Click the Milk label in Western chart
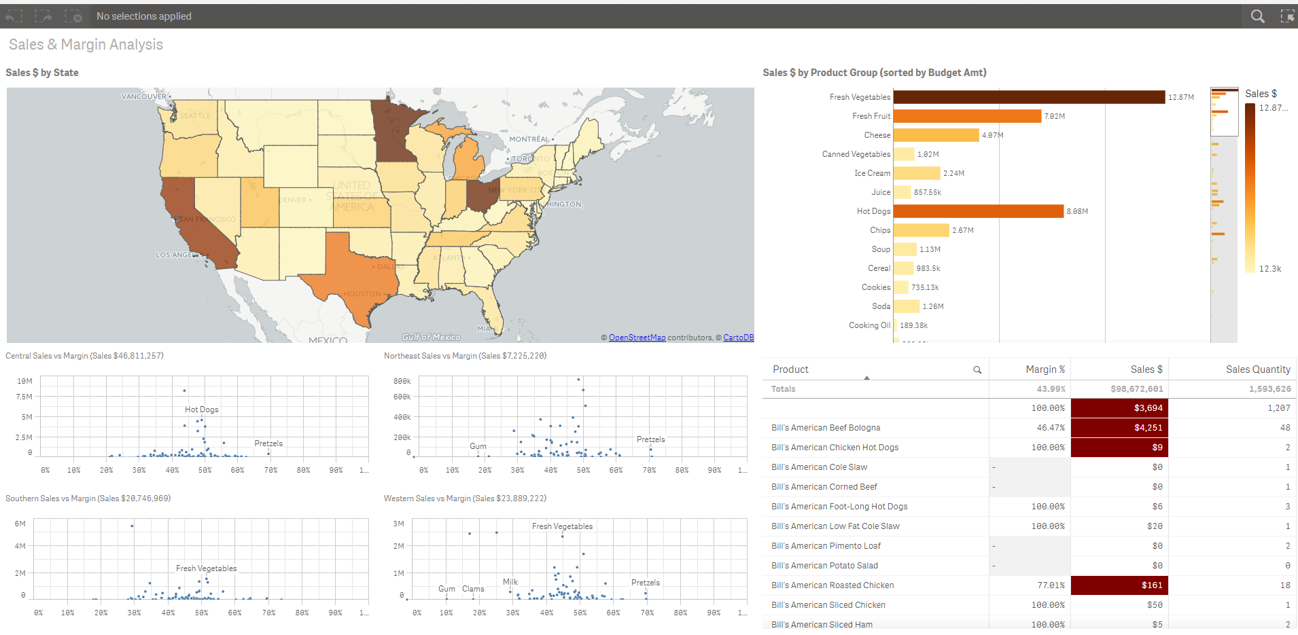1298x635 pixels. (x=510, y=582)
